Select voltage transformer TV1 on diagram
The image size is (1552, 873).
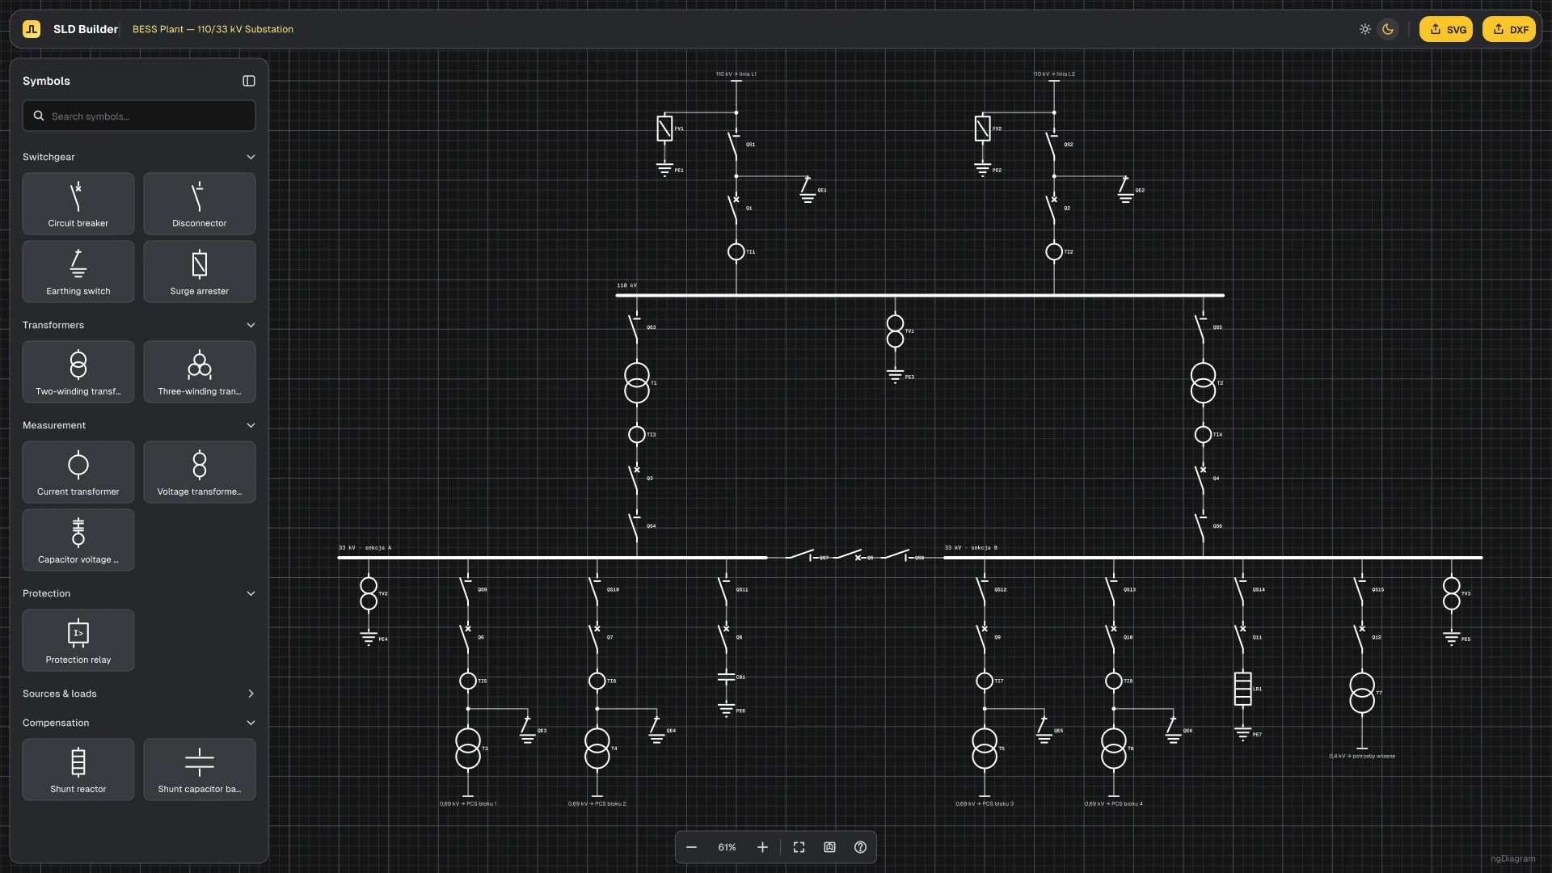tap(895, 331)
